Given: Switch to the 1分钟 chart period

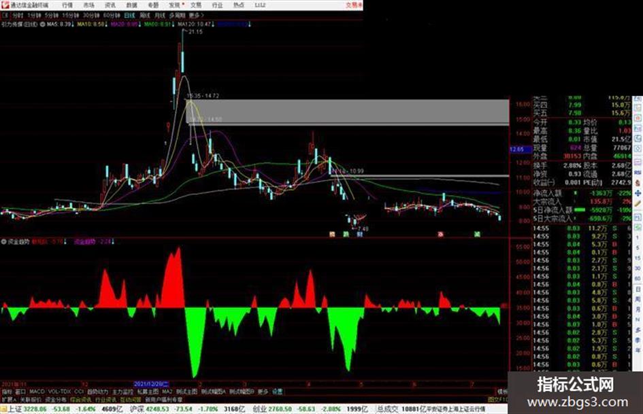Looking at the screenshot, I should coord(34,15).
